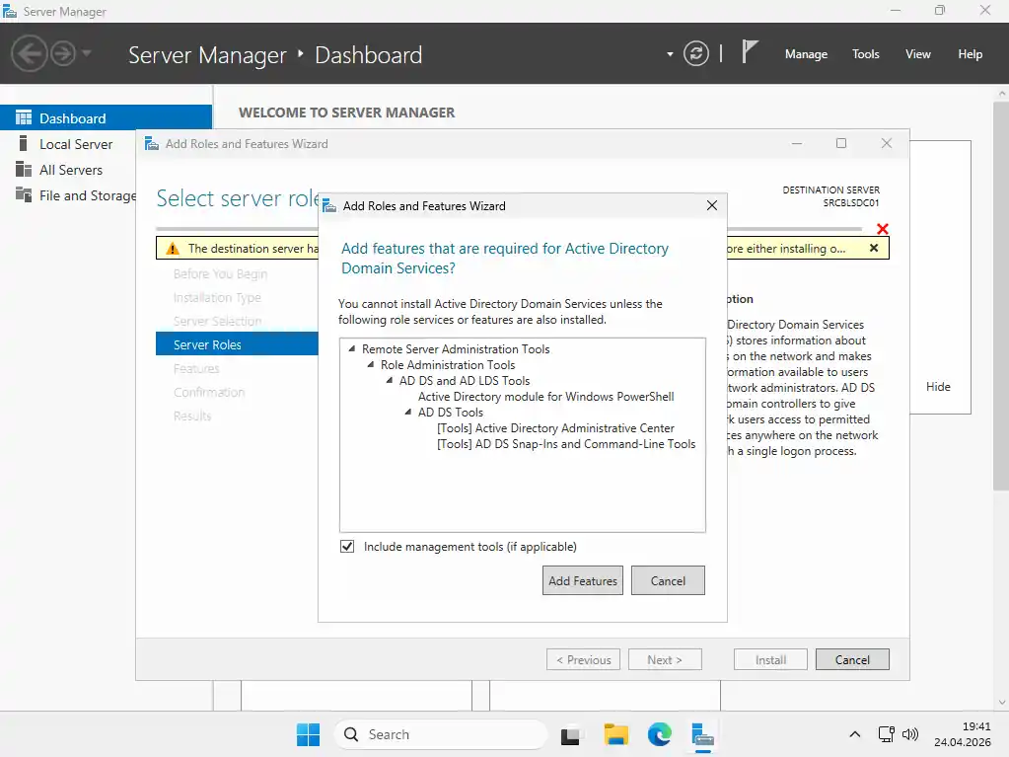
Task: Select Server Roles wizard step
Action: pyautogui.click(x=237, y=344)
